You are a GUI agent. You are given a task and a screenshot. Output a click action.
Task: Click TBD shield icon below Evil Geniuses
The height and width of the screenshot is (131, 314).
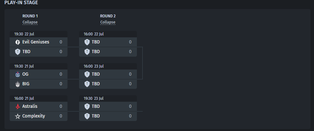tap(18, 52)
